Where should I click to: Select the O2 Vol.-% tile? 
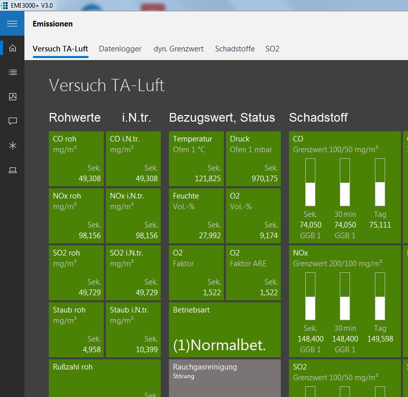253,216
